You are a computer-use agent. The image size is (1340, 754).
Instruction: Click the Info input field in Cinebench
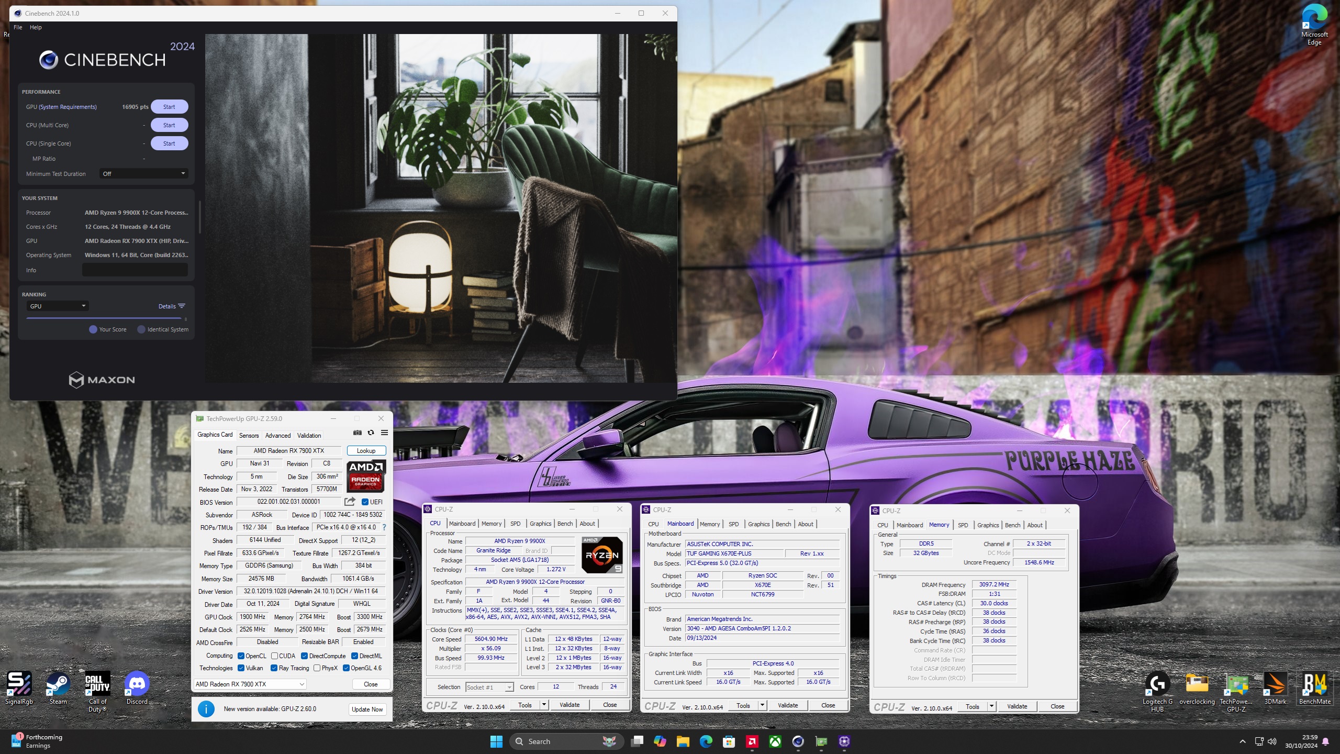(135, 270)
